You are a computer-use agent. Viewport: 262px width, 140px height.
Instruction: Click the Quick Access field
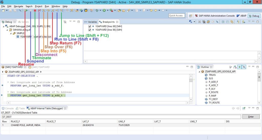[177, 16]
